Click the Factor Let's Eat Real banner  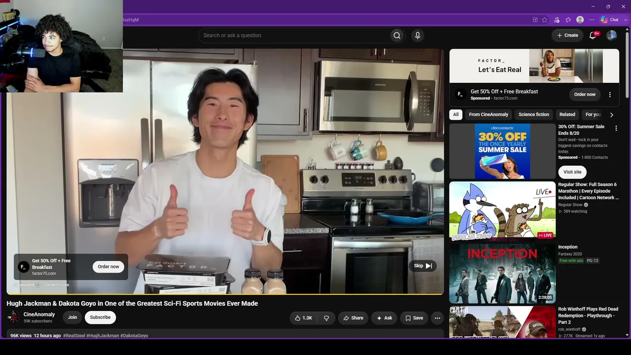pos(534,66)
